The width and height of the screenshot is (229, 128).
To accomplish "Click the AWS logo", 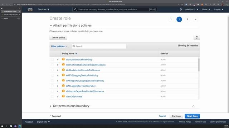I will click(30, 10).
